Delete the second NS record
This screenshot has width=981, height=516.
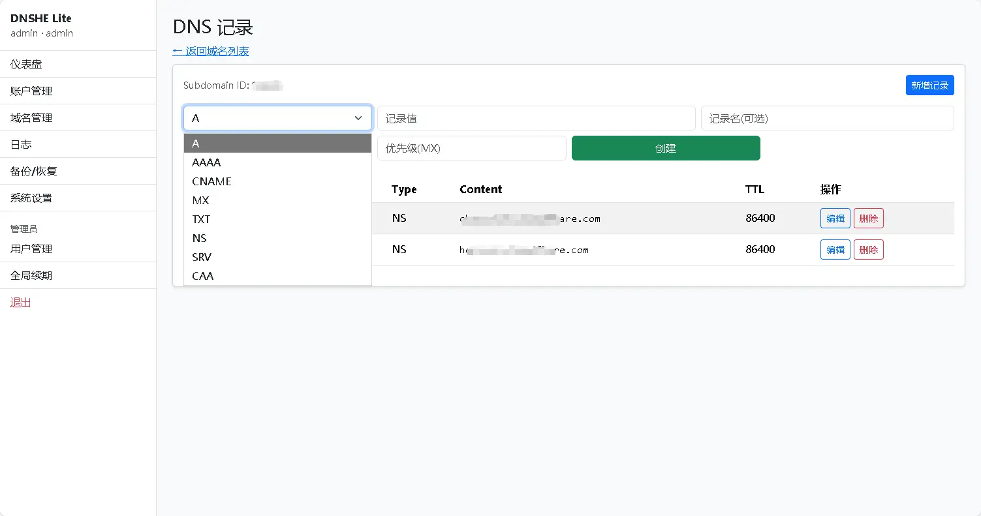[x=868, y=250]
